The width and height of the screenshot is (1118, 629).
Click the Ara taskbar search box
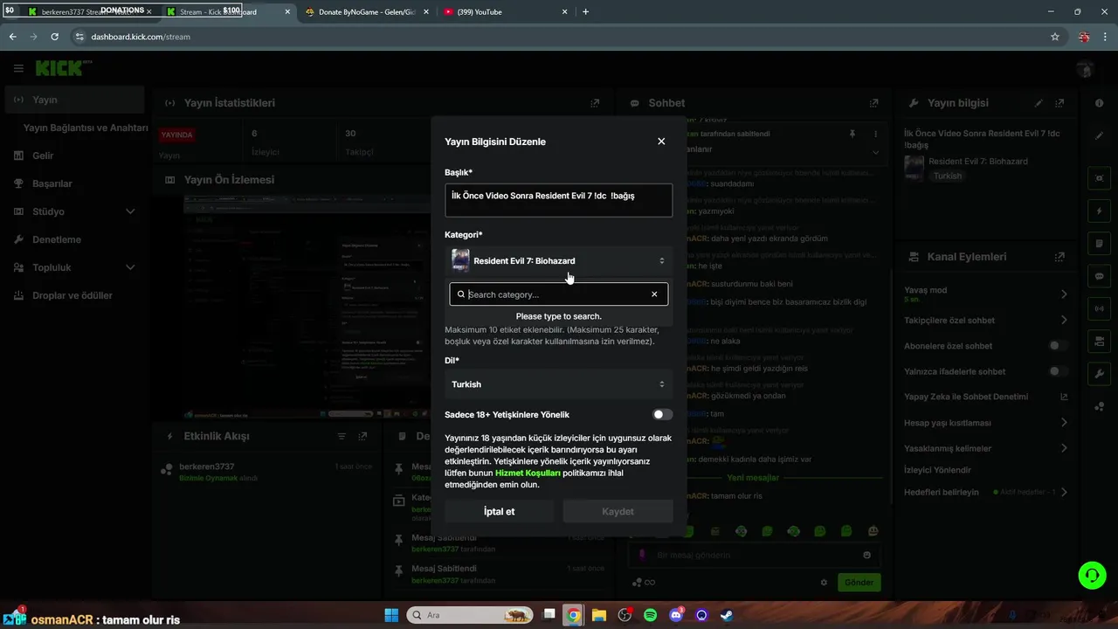[470, 615]
